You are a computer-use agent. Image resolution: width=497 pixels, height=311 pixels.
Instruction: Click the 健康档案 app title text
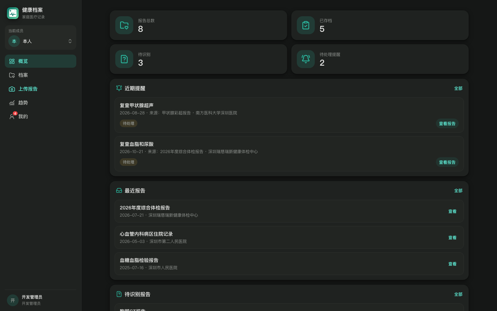click(x=32, y=10)
